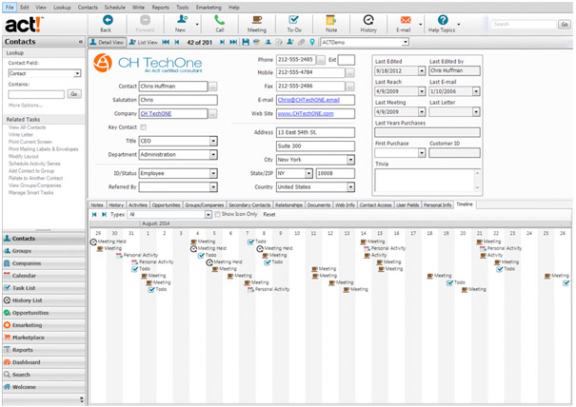Viewport: 576px width, 407px height.
Task: Click the map marker location icon
Action: [x=312, y=42]
